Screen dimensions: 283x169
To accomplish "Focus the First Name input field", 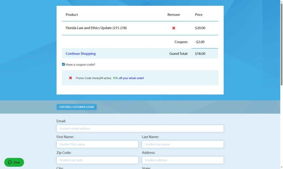I will tap(97, 144).
